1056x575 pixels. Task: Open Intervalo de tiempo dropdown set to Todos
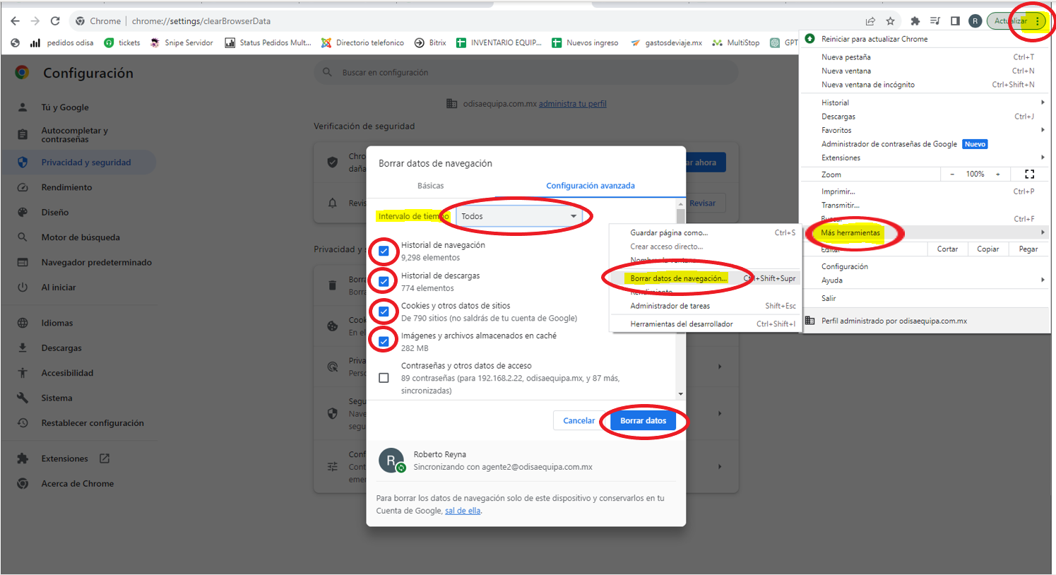point(519,216)
